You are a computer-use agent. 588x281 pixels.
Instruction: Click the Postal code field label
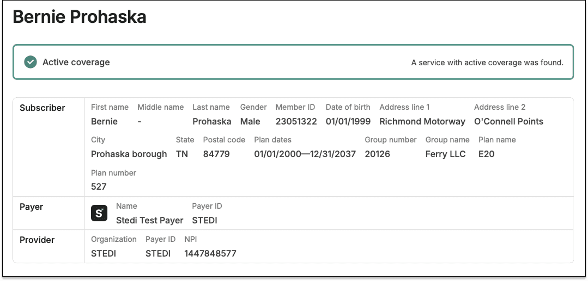pos(225,140)
